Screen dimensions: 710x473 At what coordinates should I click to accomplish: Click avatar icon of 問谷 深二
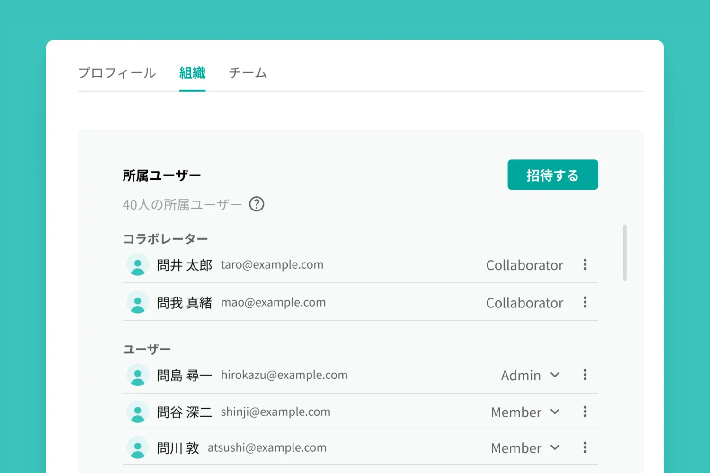click(138, 412)
